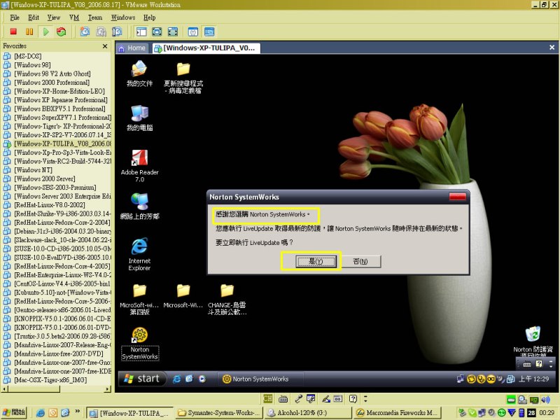Screen dimensions: 560x420
Task: Select the Windows-XP-TULIPA_V0 tab
Action: tap(206, 48)
